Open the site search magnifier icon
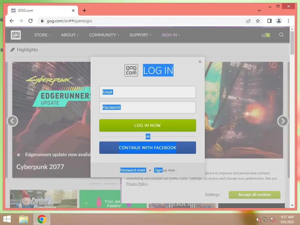The width and height of the screenshot is (300, 225). (281, 35)
